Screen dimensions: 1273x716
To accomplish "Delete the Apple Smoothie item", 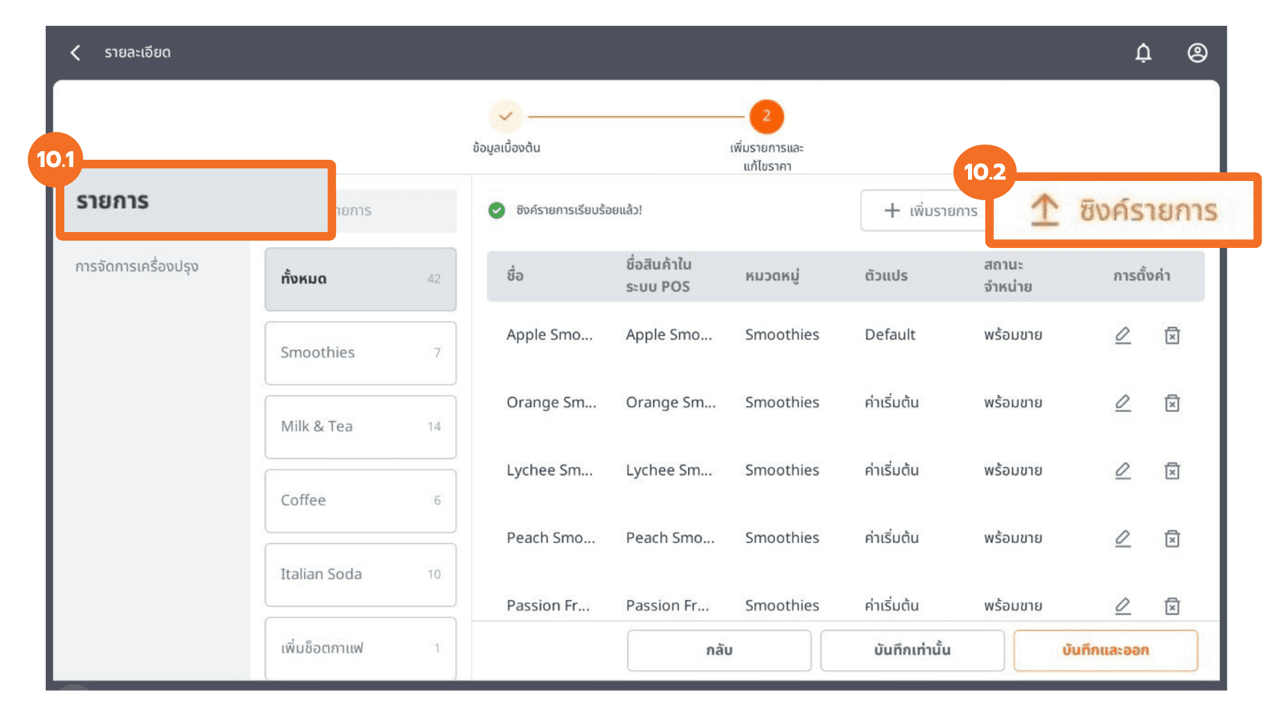I will 1172,335.
